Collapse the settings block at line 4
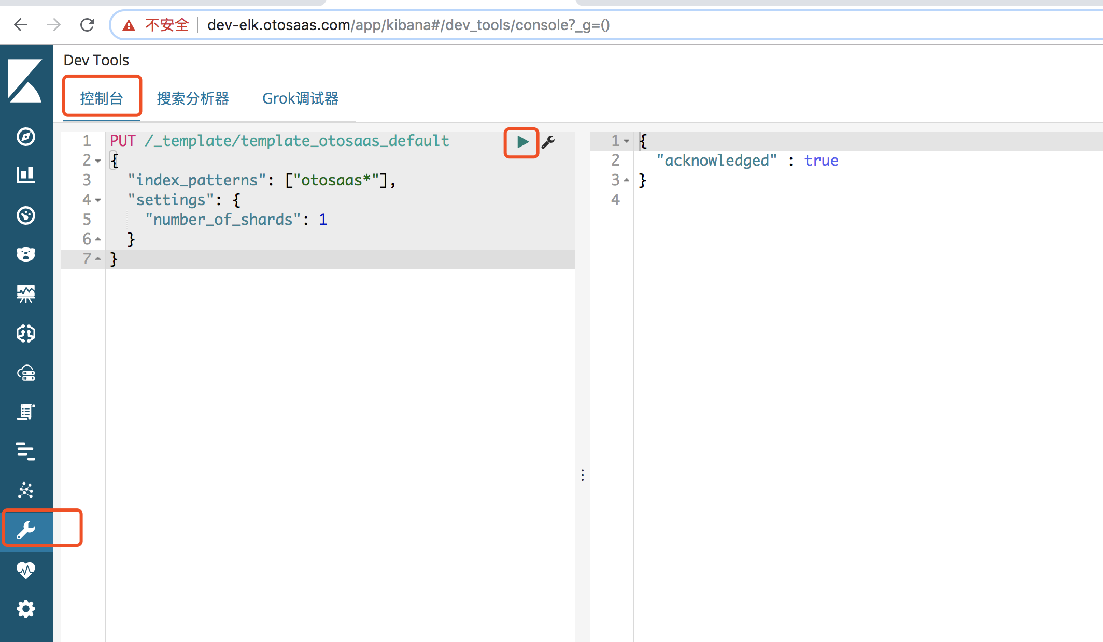Image resolution: width=1103 pixels, height=642 pixels. point(98,200)
